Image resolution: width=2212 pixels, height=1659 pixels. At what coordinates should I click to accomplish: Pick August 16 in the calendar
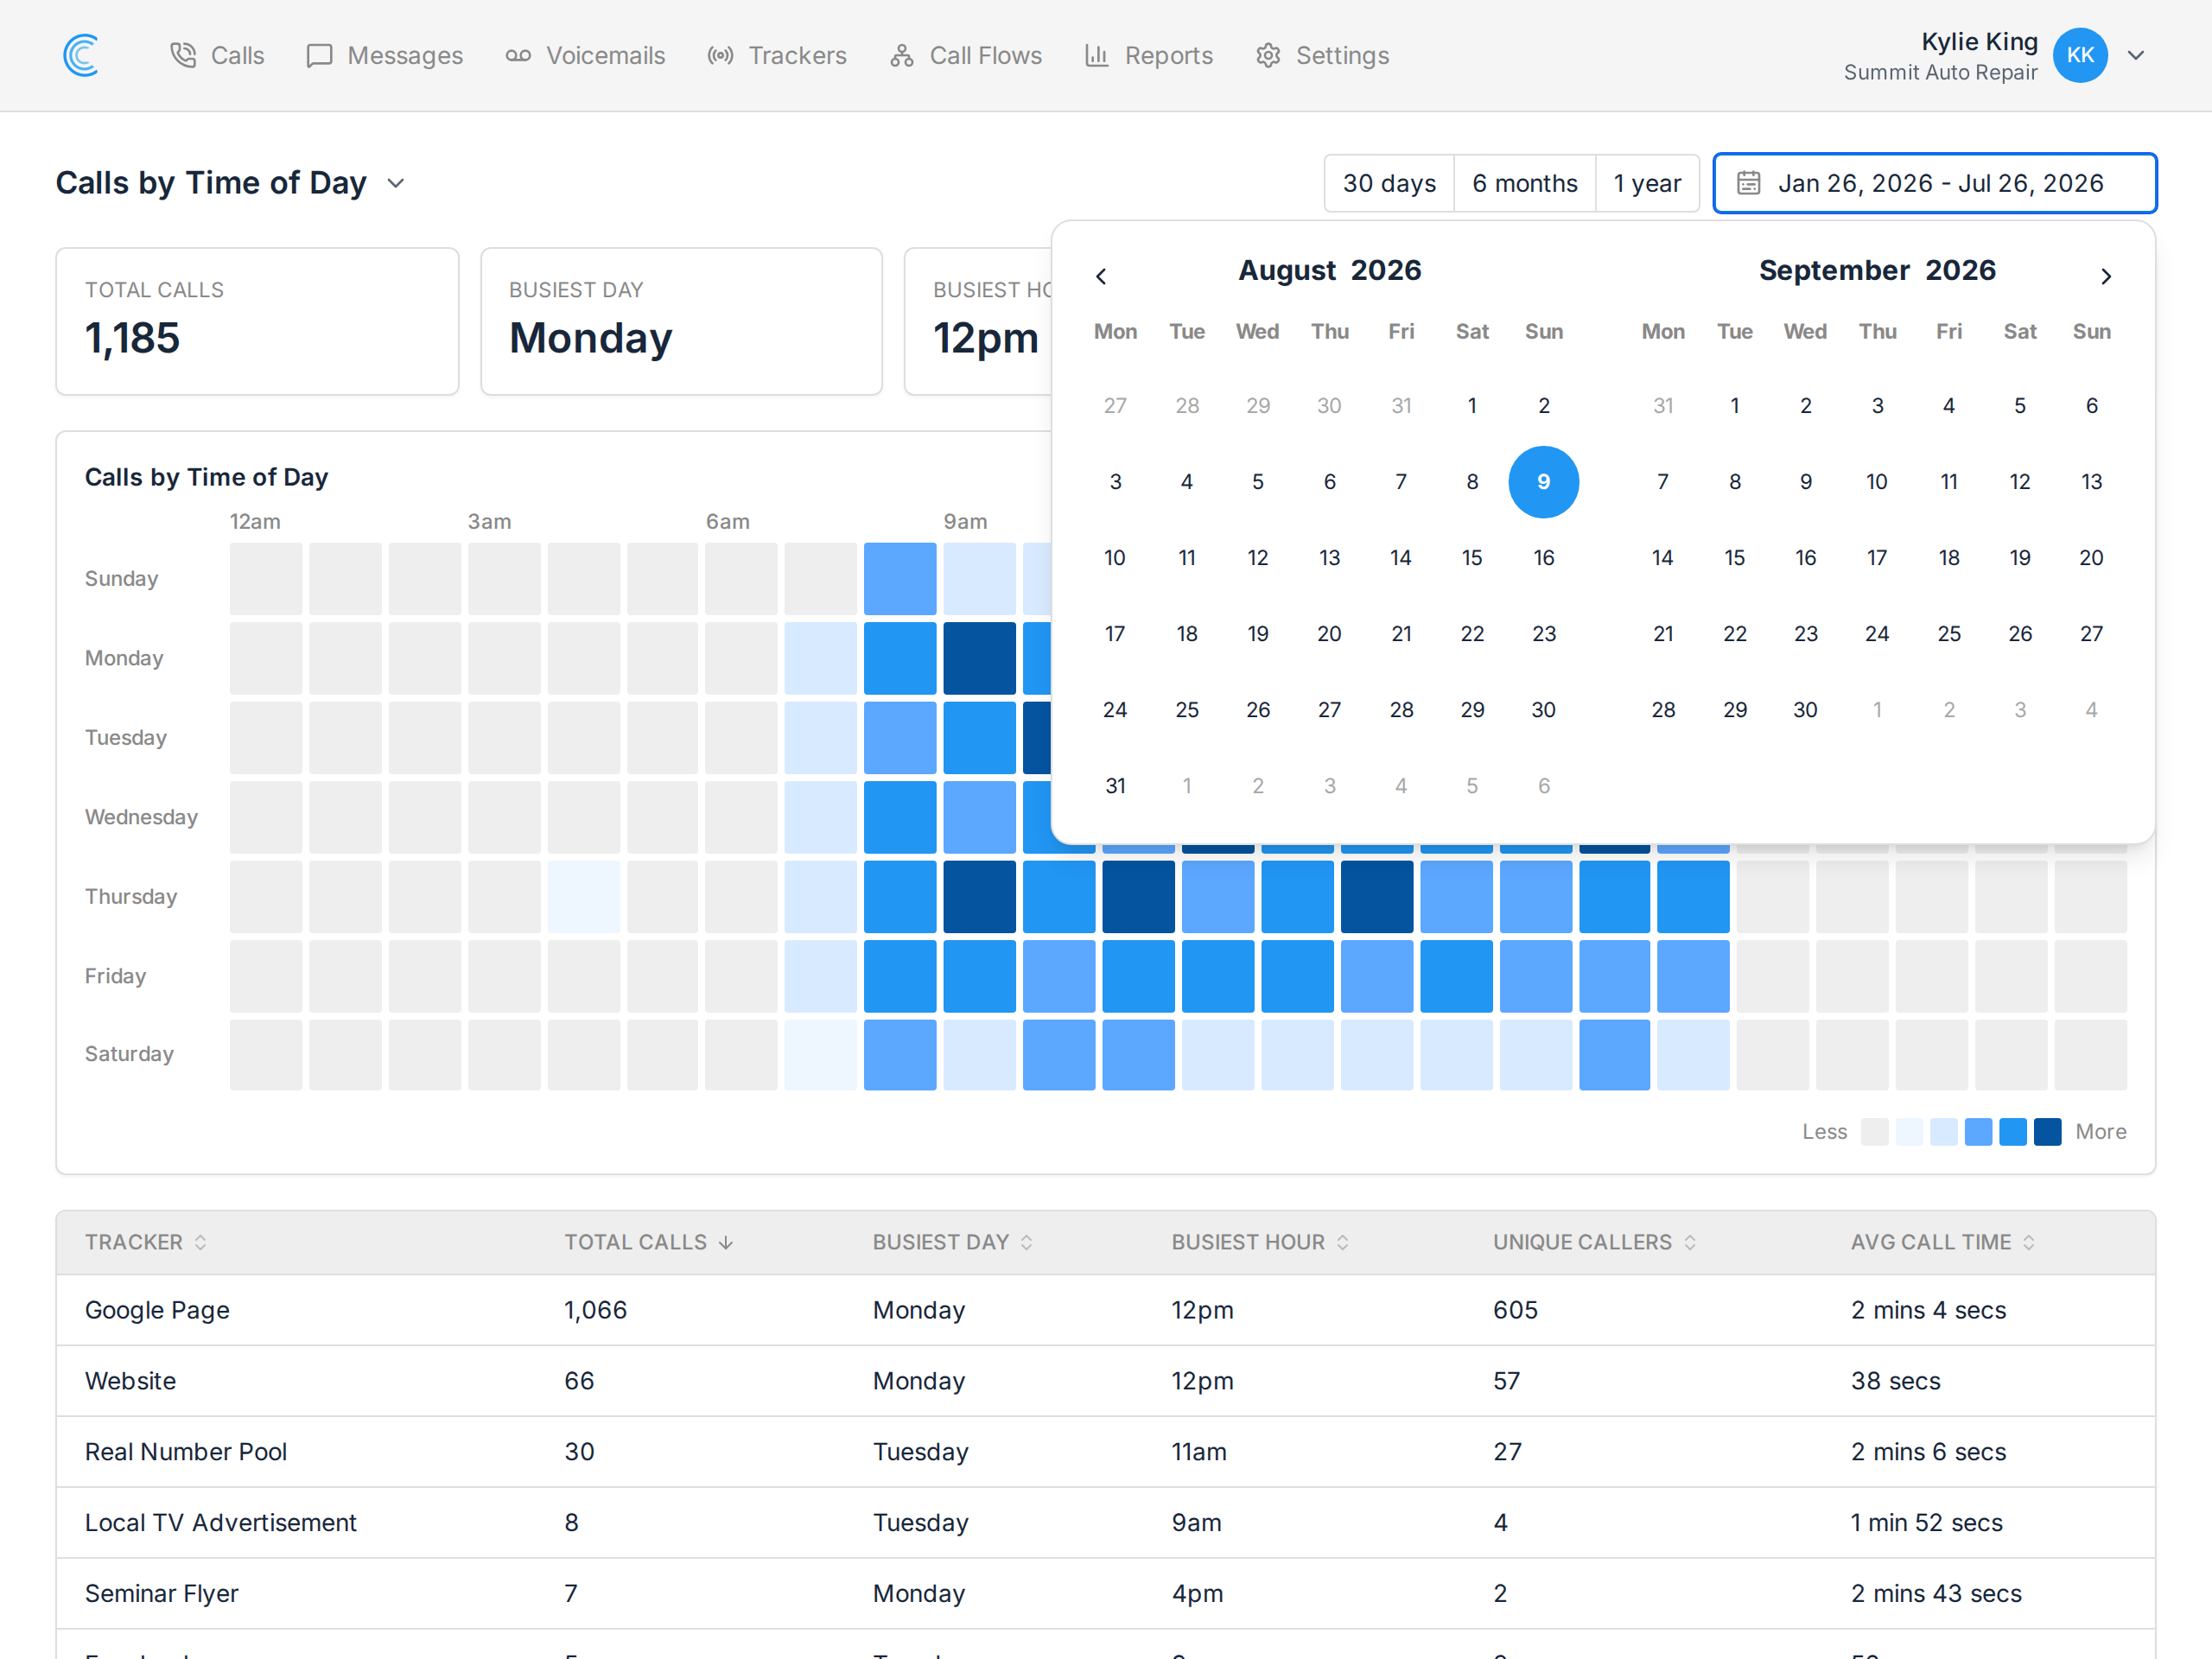(x=1543, y=558)
